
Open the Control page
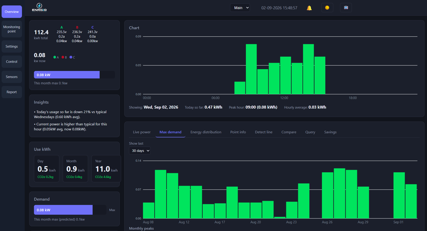tap(12, 62)
